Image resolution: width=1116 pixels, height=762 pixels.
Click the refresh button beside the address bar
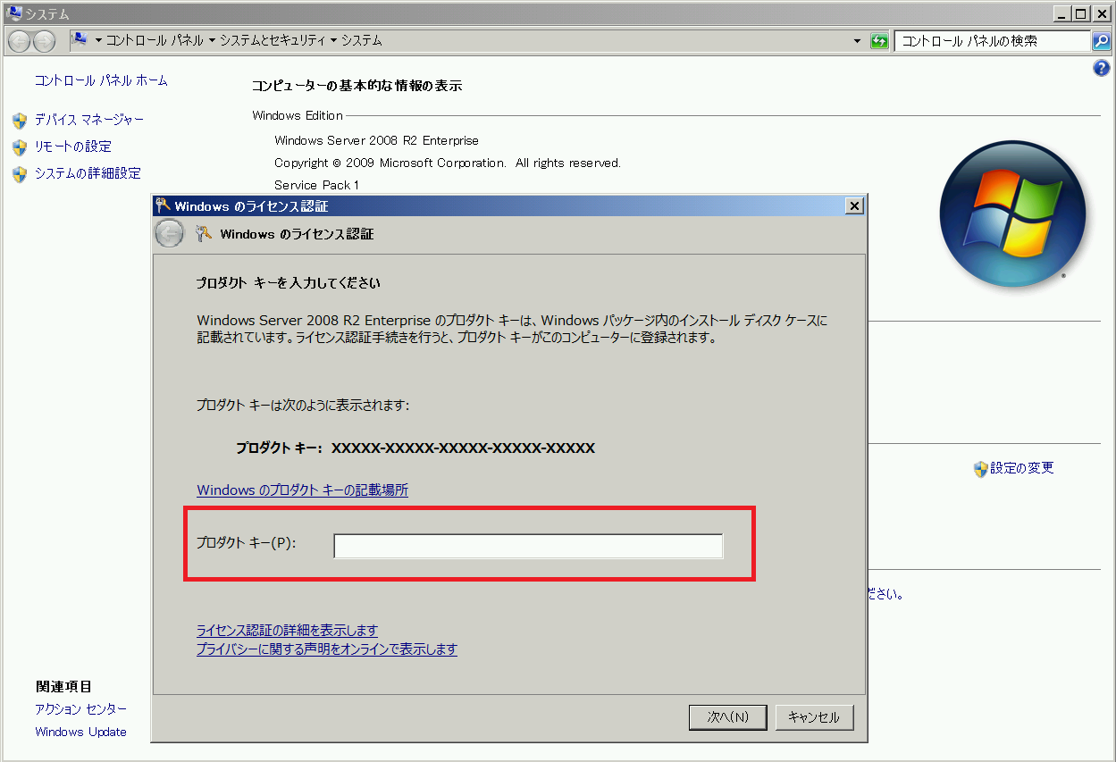pos(879,41)
